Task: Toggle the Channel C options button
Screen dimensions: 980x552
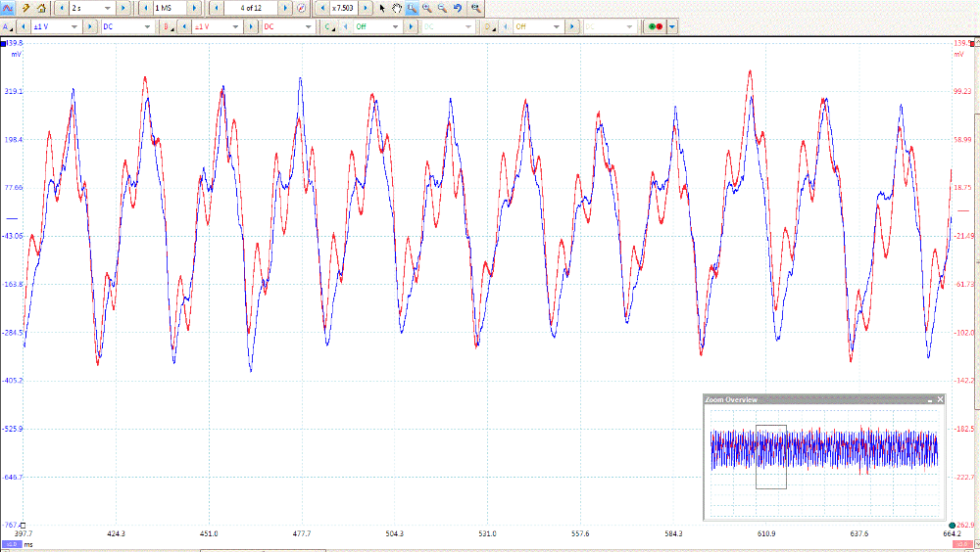Action: pyautogui.click(x=328, y=26)
